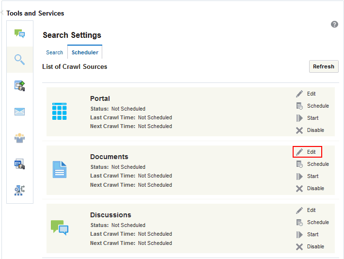Open the envelope Mail service icon
Viewport: 344px width, 259px height.
[20, 112]
